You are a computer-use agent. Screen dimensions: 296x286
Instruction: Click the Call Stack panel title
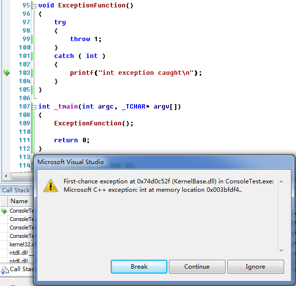[16, 190]
